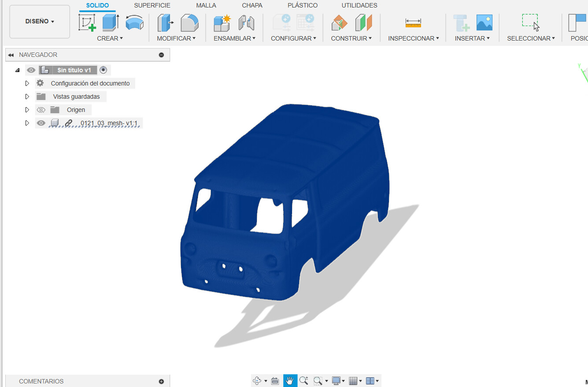Open the ENSAMBLAR dropdown menu

coord(235,38)
